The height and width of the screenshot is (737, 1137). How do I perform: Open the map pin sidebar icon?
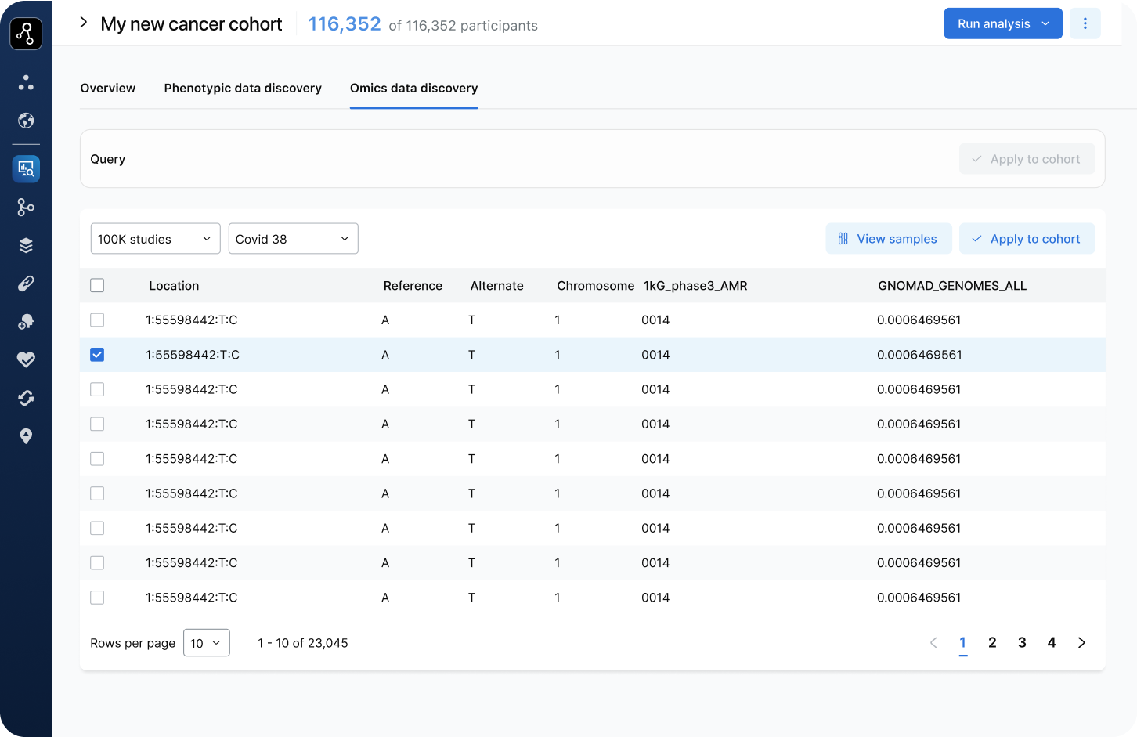tap(26, 436)
